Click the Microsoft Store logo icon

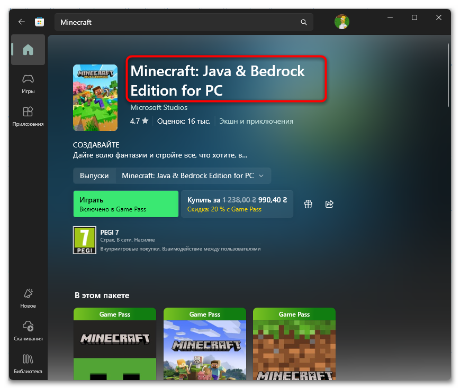pos(39,22)
